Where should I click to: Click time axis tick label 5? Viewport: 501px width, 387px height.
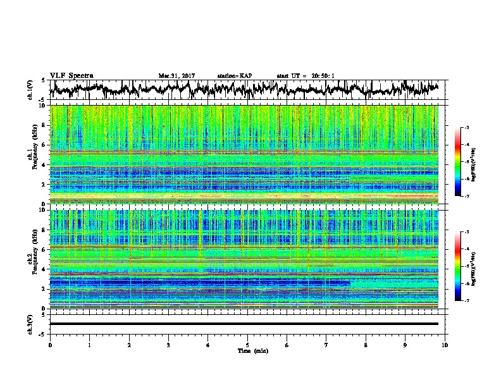[247, 345]
